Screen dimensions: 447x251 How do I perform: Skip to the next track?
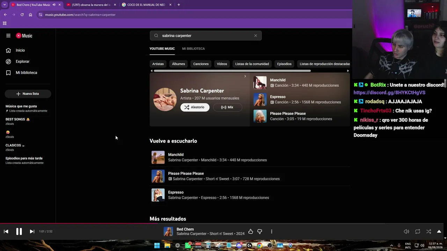click(32, 231)
